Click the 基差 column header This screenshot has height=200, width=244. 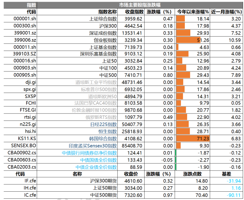coord(226,174)
